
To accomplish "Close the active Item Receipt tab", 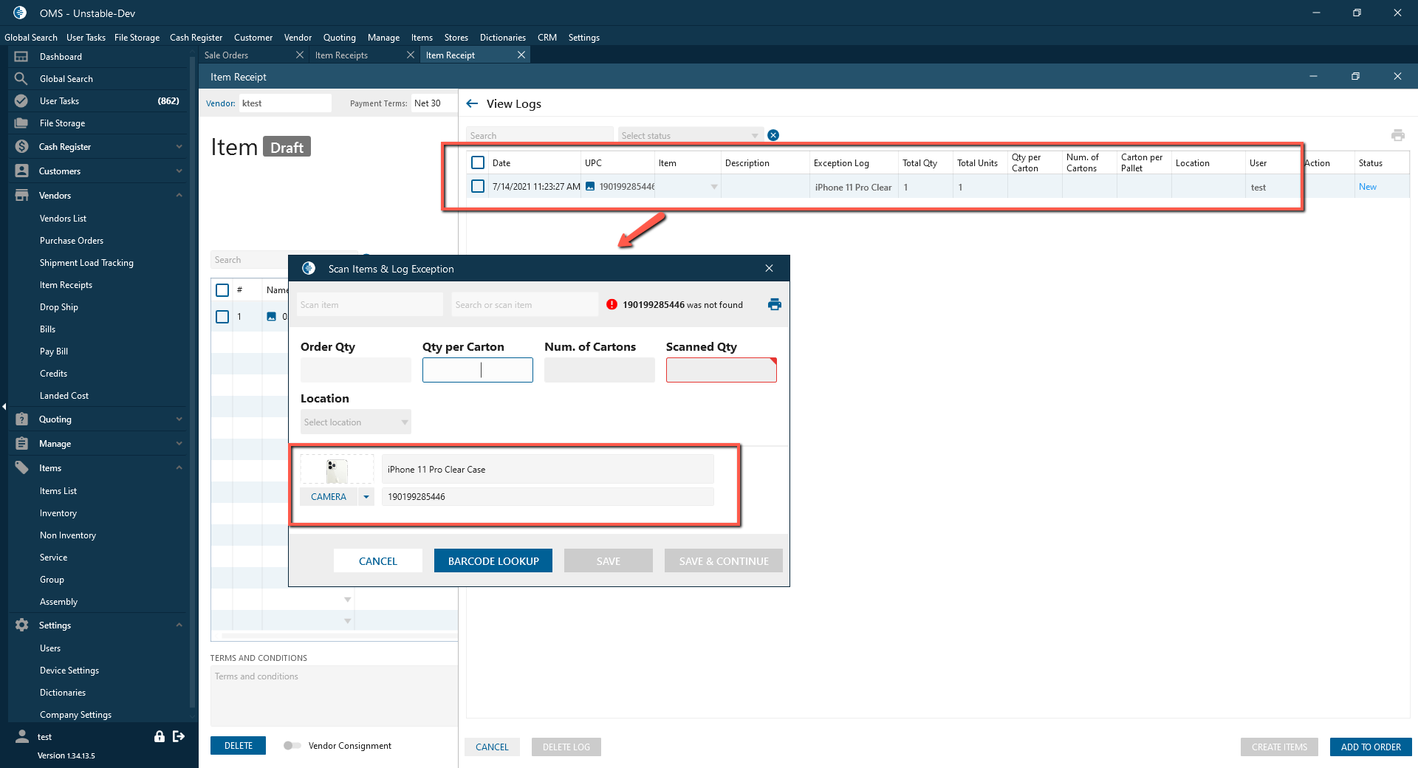I will click(x=521, y=55).
